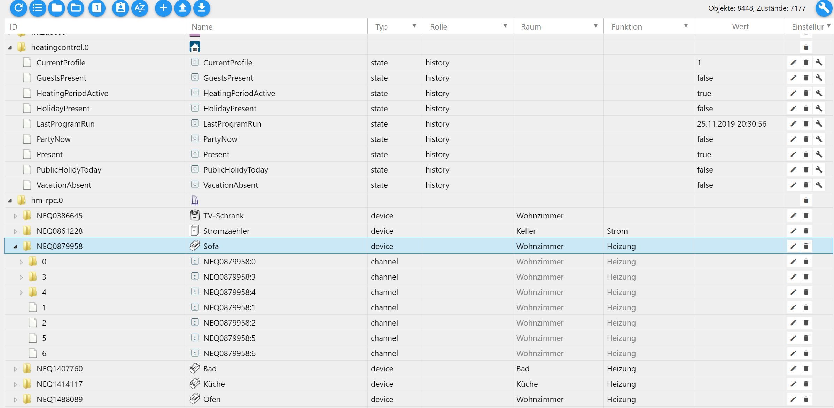Expand all nodes with open folder button
The image size is (834, 408).
76,8
